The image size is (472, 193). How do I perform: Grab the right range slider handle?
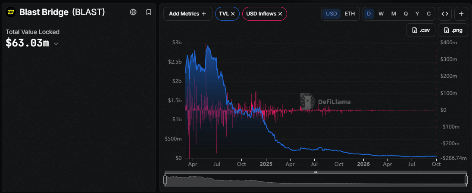tap(466, 180)
